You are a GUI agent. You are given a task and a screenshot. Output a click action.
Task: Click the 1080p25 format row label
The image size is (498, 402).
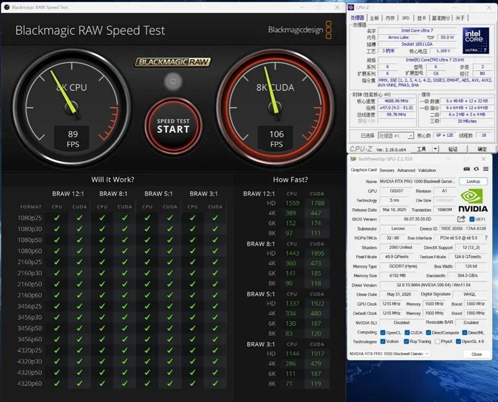coord(29,218)
